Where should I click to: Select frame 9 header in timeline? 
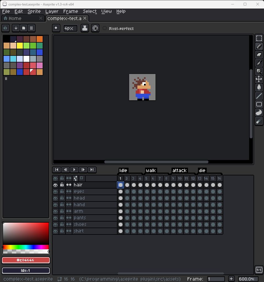click(173, 178)
